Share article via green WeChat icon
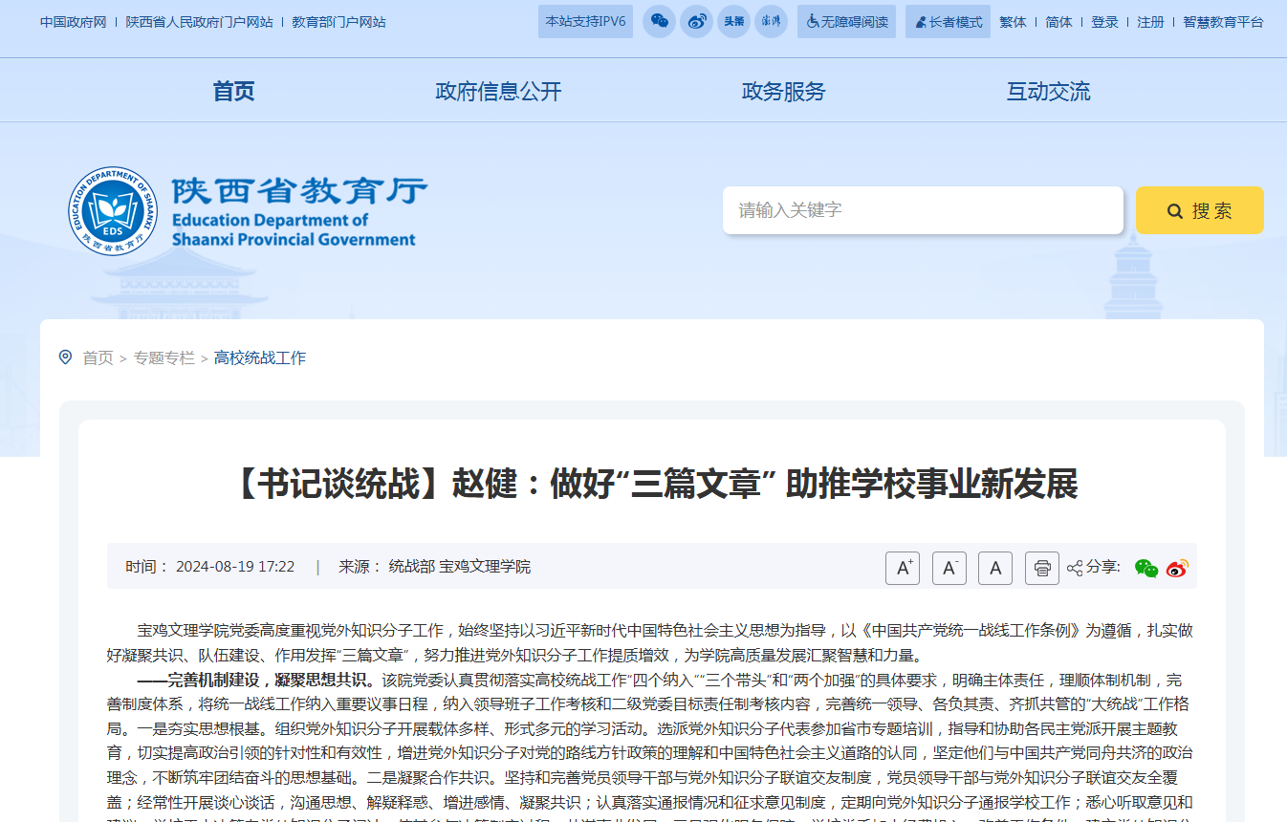 (x=1145, y=568)
